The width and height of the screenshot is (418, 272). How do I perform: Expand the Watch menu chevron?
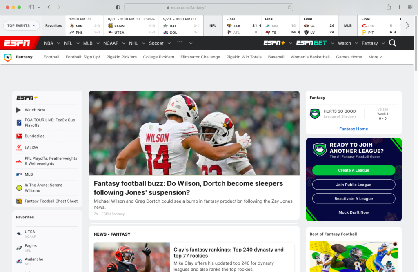coord(356,43)
